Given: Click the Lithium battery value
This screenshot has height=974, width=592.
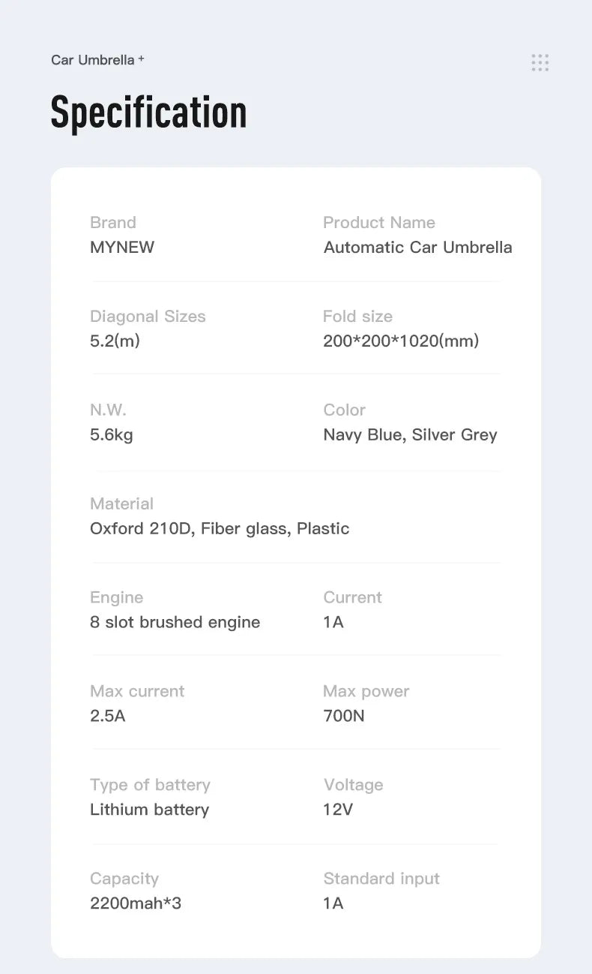Looking at the screenshot, I should [150, 810].
